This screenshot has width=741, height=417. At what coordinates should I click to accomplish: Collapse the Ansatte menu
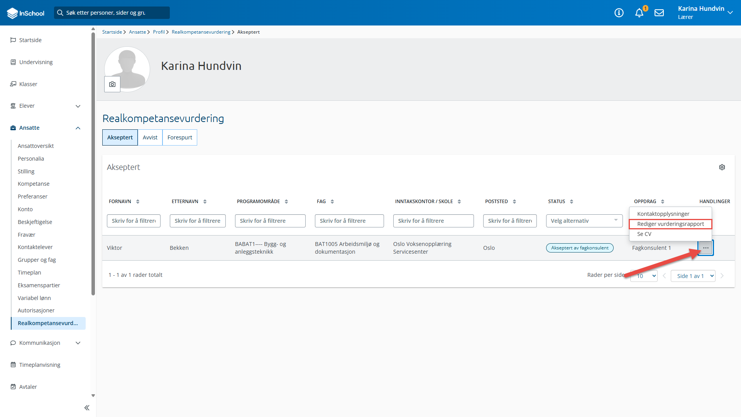click(78, 128)
